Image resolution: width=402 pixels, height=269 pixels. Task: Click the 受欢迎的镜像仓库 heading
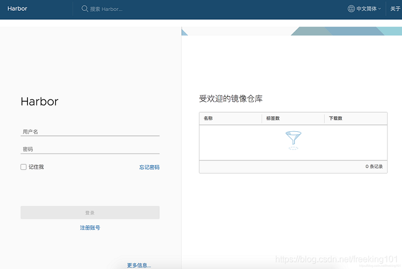(x=231, y=98)
